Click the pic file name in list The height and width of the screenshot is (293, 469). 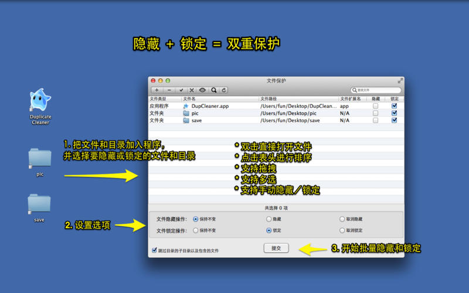coord(195,113)
